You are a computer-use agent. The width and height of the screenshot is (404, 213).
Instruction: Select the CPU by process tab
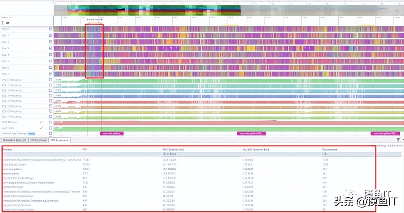59,140
